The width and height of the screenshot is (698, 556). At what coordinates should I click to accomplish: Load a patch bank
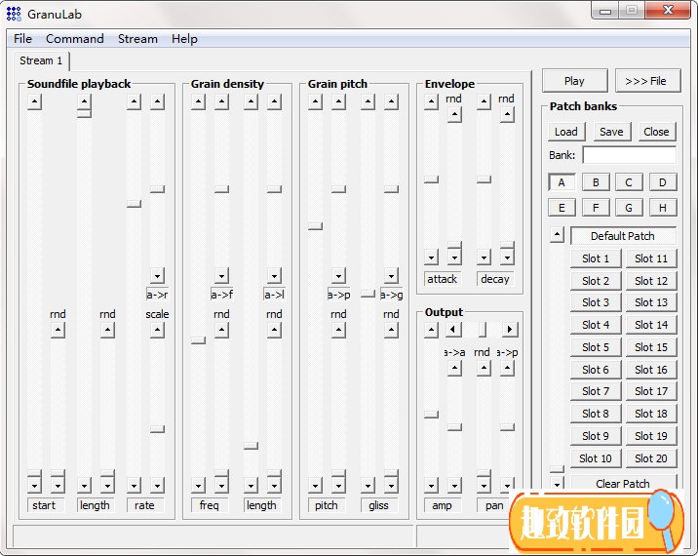565,132
